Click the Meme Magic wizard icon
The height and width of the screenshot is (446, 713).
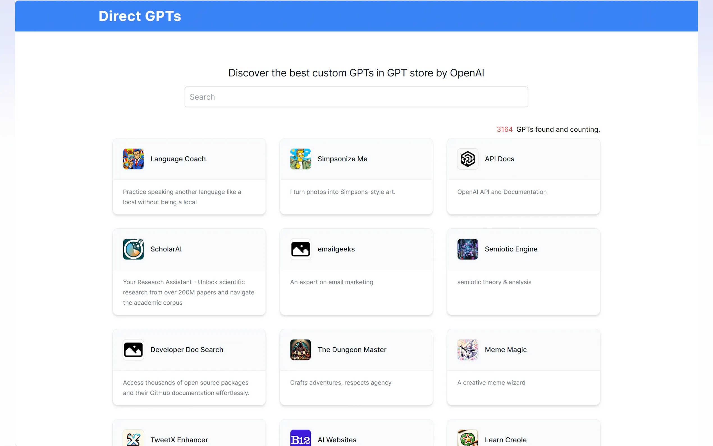pyautogui.click(x=467, y=350)
